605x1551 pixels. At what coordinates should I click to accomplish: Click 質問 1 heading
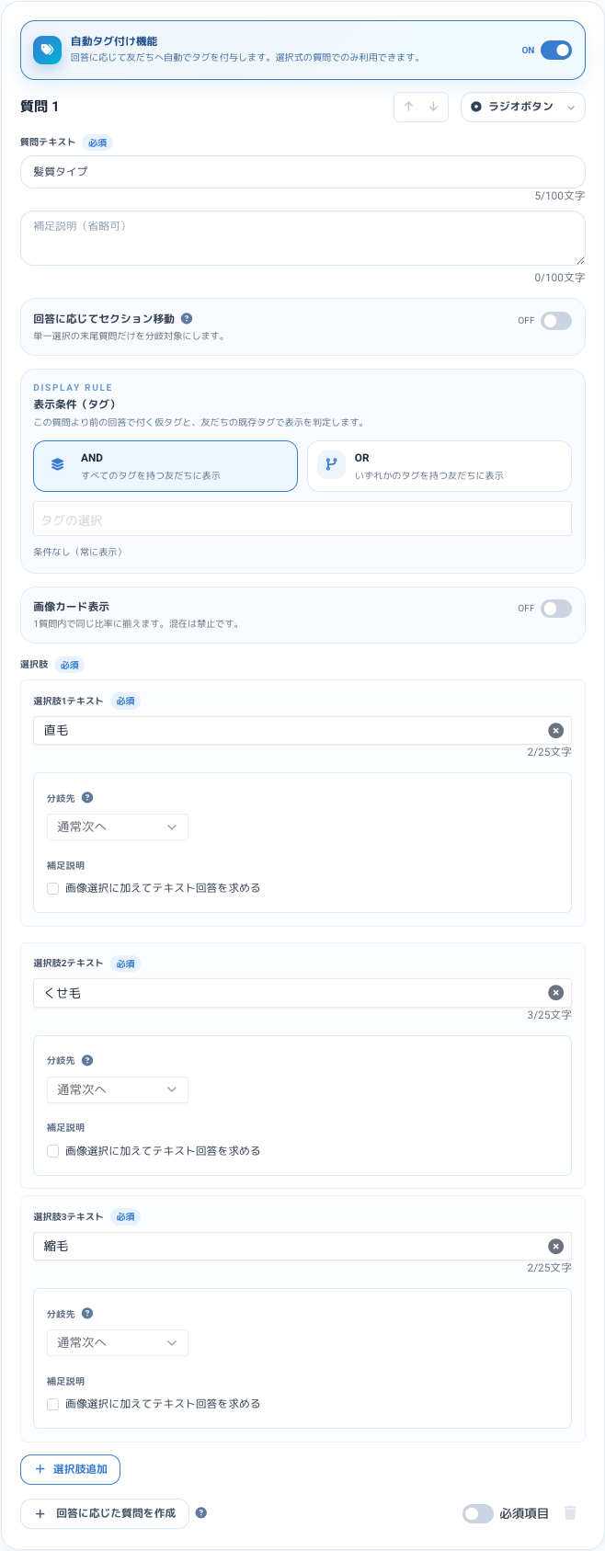click(x=40, y=107)
